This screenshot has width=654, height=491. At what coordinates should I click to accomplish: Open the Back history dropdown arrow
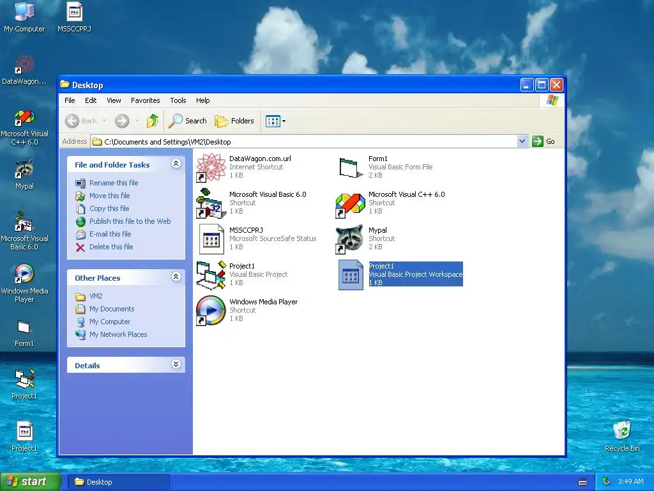coord(104,121)
